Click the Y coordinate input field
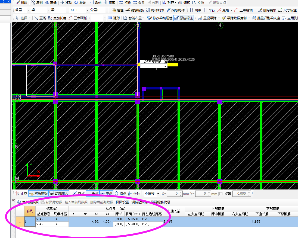This screenshot has width=298, height=238. click(x=201, y=194)
